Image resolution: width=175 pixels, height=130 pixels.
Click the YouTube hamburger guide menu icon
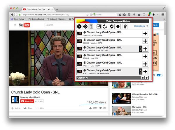click(15, 25)
